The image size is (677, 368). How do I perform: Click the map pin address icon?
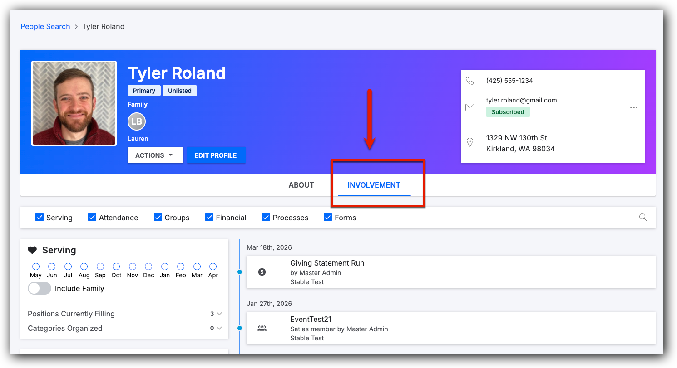click(470, 142)
